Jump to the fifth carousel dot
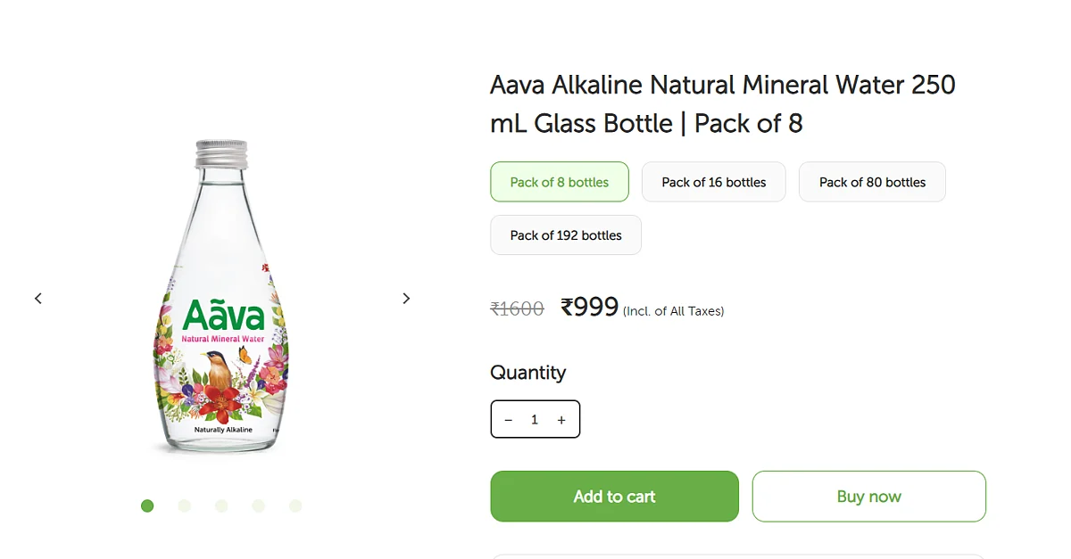Image resolution: width=1071 pixels, height=559 pixels. [295, 506]
